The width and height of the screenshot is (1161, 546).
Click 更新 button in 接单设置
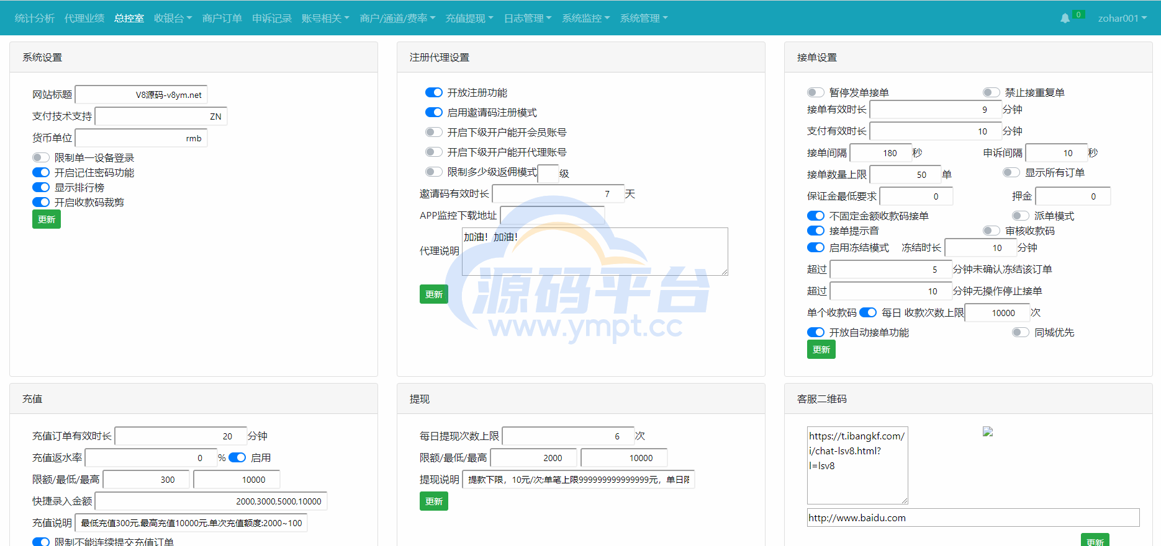click(x=821, y=350)
